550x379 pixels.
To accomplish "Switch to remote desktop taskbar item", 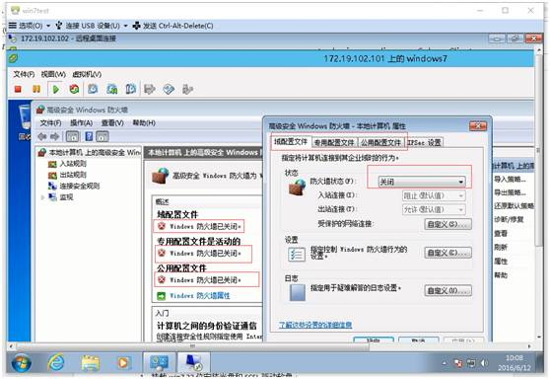I will pyautogui.click(x=193, y=362).
